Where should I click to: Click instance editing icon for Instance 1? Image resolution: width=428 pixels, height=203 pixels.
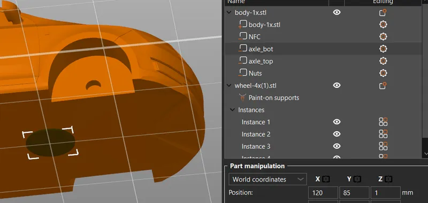(383, 122)
